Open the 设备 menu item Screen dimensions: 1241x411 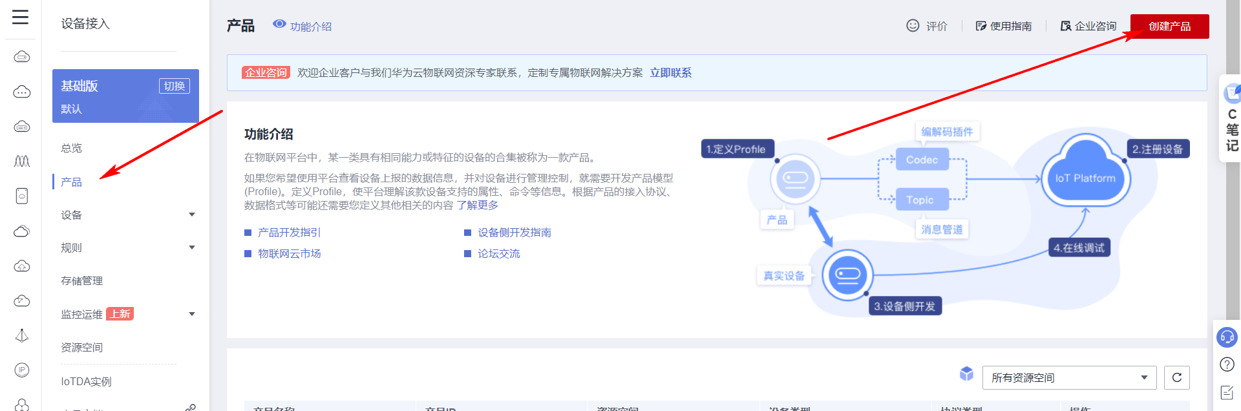point(71,215)
